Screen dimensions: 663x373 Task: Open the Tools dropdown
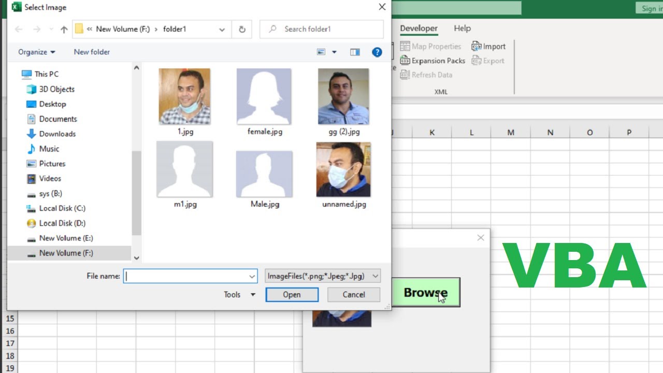(239, 295)
